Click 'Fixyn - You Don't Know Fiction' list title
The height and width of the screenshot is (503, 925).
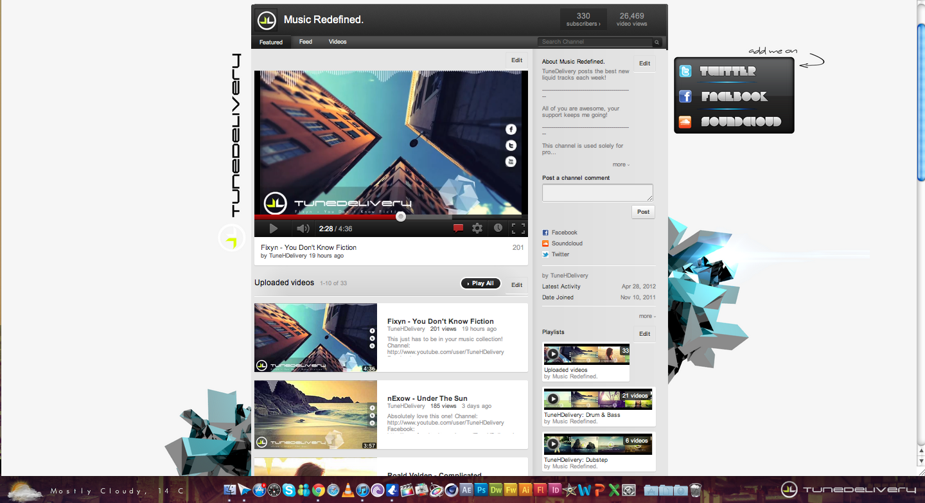441,321
